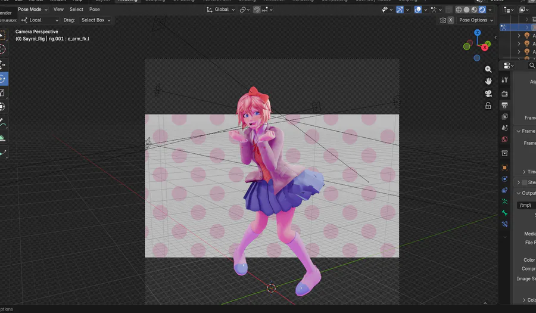This screenshot has width=536, height=313.
Task: Open the overlays options dropdown arrow
Action: coord(426,10)
